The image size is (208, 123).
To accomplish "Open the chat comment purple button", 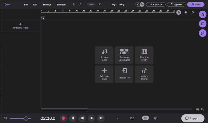I will pyautogui.click(x=203, y=33).
